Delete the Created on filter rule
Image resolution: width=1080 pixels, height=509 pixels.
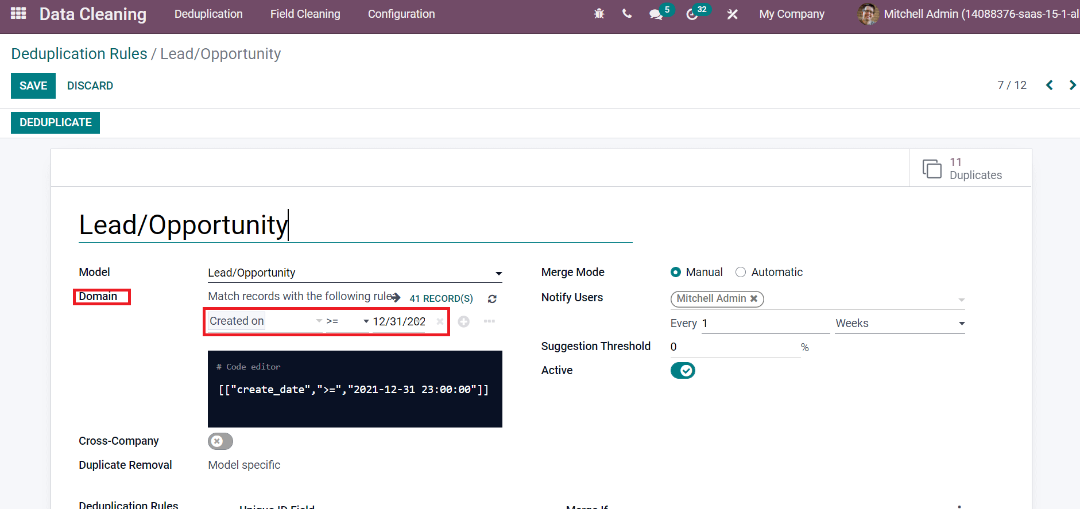point(440,321)
